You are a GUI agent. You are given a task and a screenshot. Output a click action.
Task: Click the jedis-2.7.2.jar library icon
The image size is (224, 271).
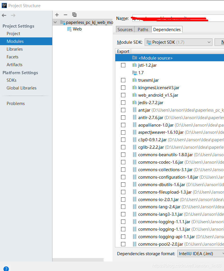[135, 102]
